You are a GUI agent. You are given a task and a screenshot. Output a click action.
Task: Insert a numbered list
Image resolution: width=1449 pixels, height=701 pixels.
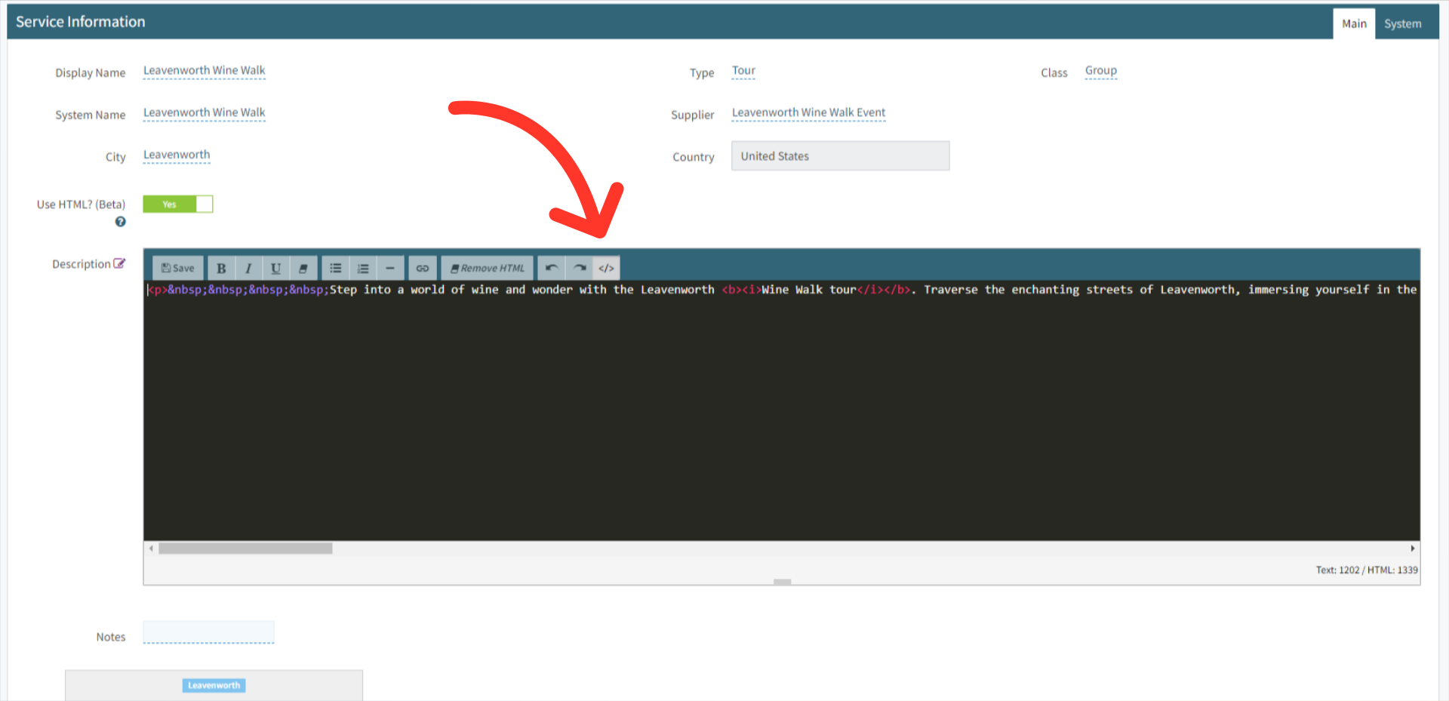tap(363, 268)
